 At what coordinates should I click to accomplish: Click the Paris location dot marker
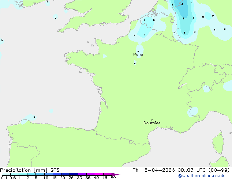point(138,51)
